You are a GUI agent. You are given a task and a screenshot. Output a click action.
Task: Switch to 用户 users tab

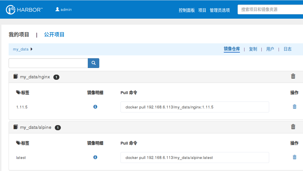coord(270,49)
